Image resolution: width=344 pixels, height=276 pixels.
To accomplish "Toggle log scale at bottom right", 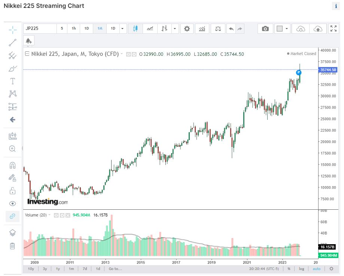I will (x=301, y=269).
